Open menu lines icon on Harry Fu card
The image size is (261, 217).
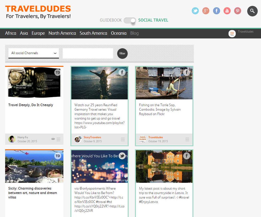[x=58, y=139]
